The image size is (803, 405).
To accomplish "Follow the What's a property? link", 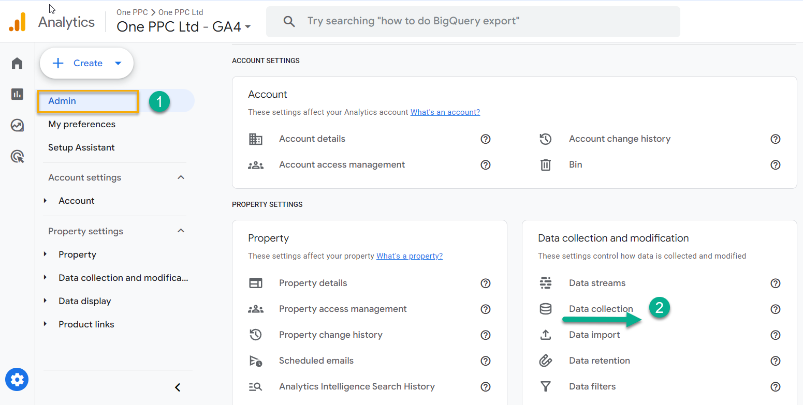I will coord(410,256).
